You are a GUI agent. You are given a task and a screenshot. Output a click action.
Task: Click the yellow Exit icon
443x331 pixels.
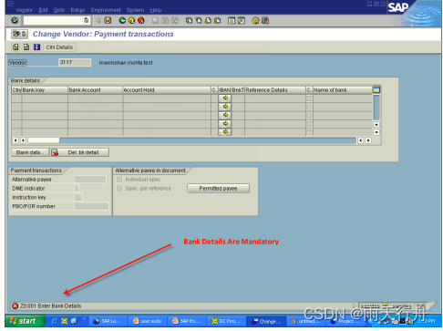(131, 20)
